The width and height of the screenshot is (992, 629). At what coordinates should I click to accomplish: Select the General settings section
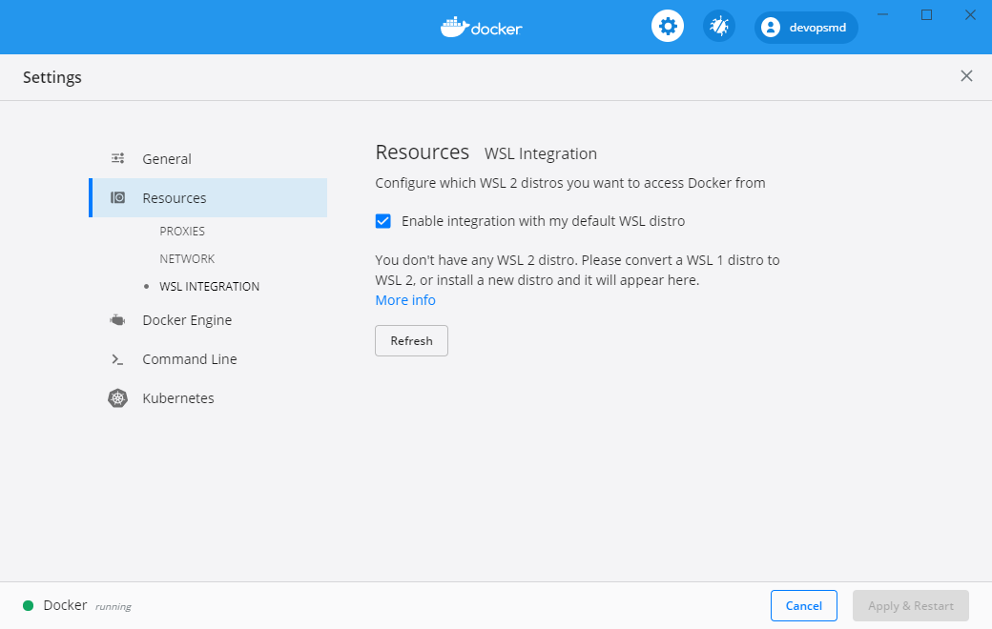click(167, 159)
